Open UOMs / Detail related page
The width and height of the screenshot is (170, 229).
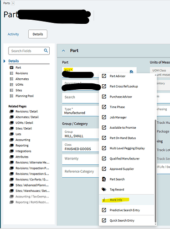click(24, 123)
